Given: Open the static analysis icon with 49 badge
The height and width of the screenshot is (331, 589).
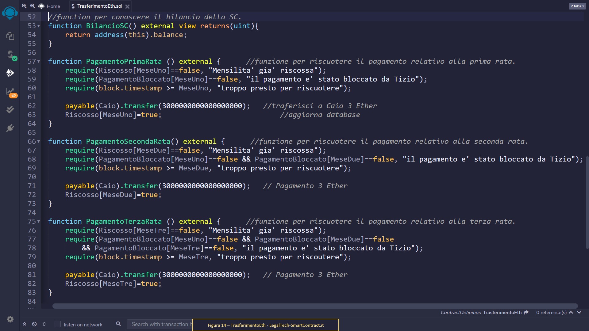Looking at the screenshot, I should tap(11, 93).
